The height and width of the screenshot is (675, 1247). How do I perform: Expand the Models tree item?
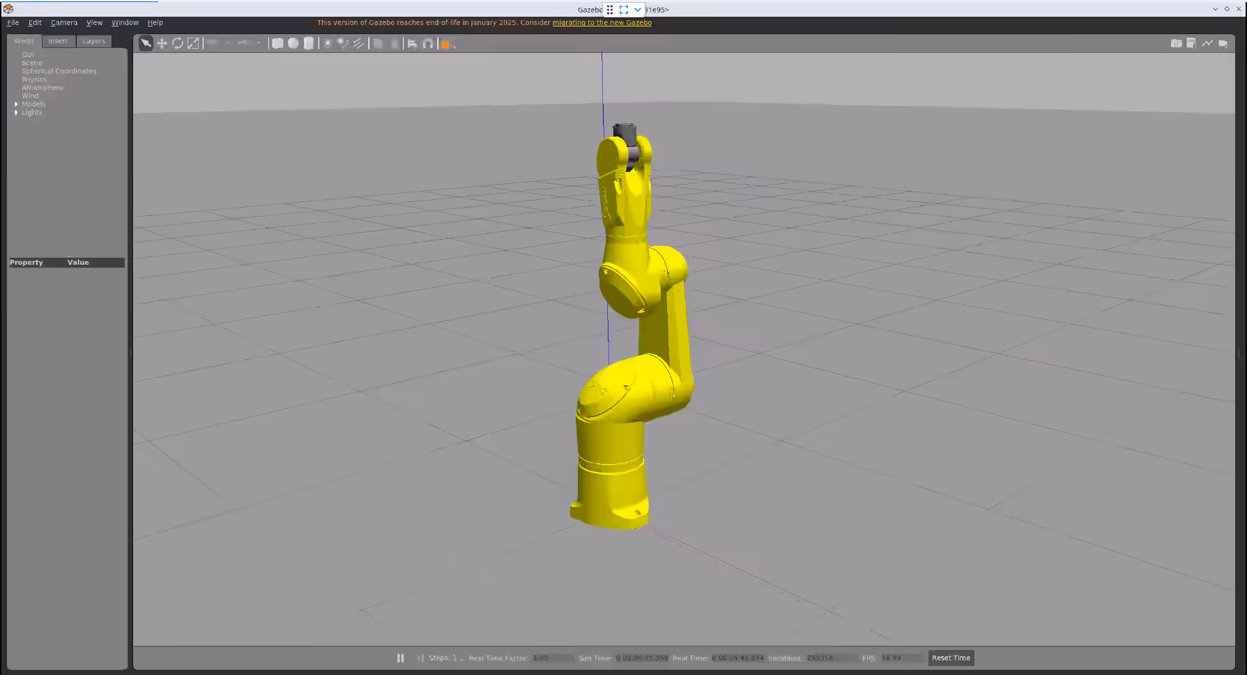16,104
